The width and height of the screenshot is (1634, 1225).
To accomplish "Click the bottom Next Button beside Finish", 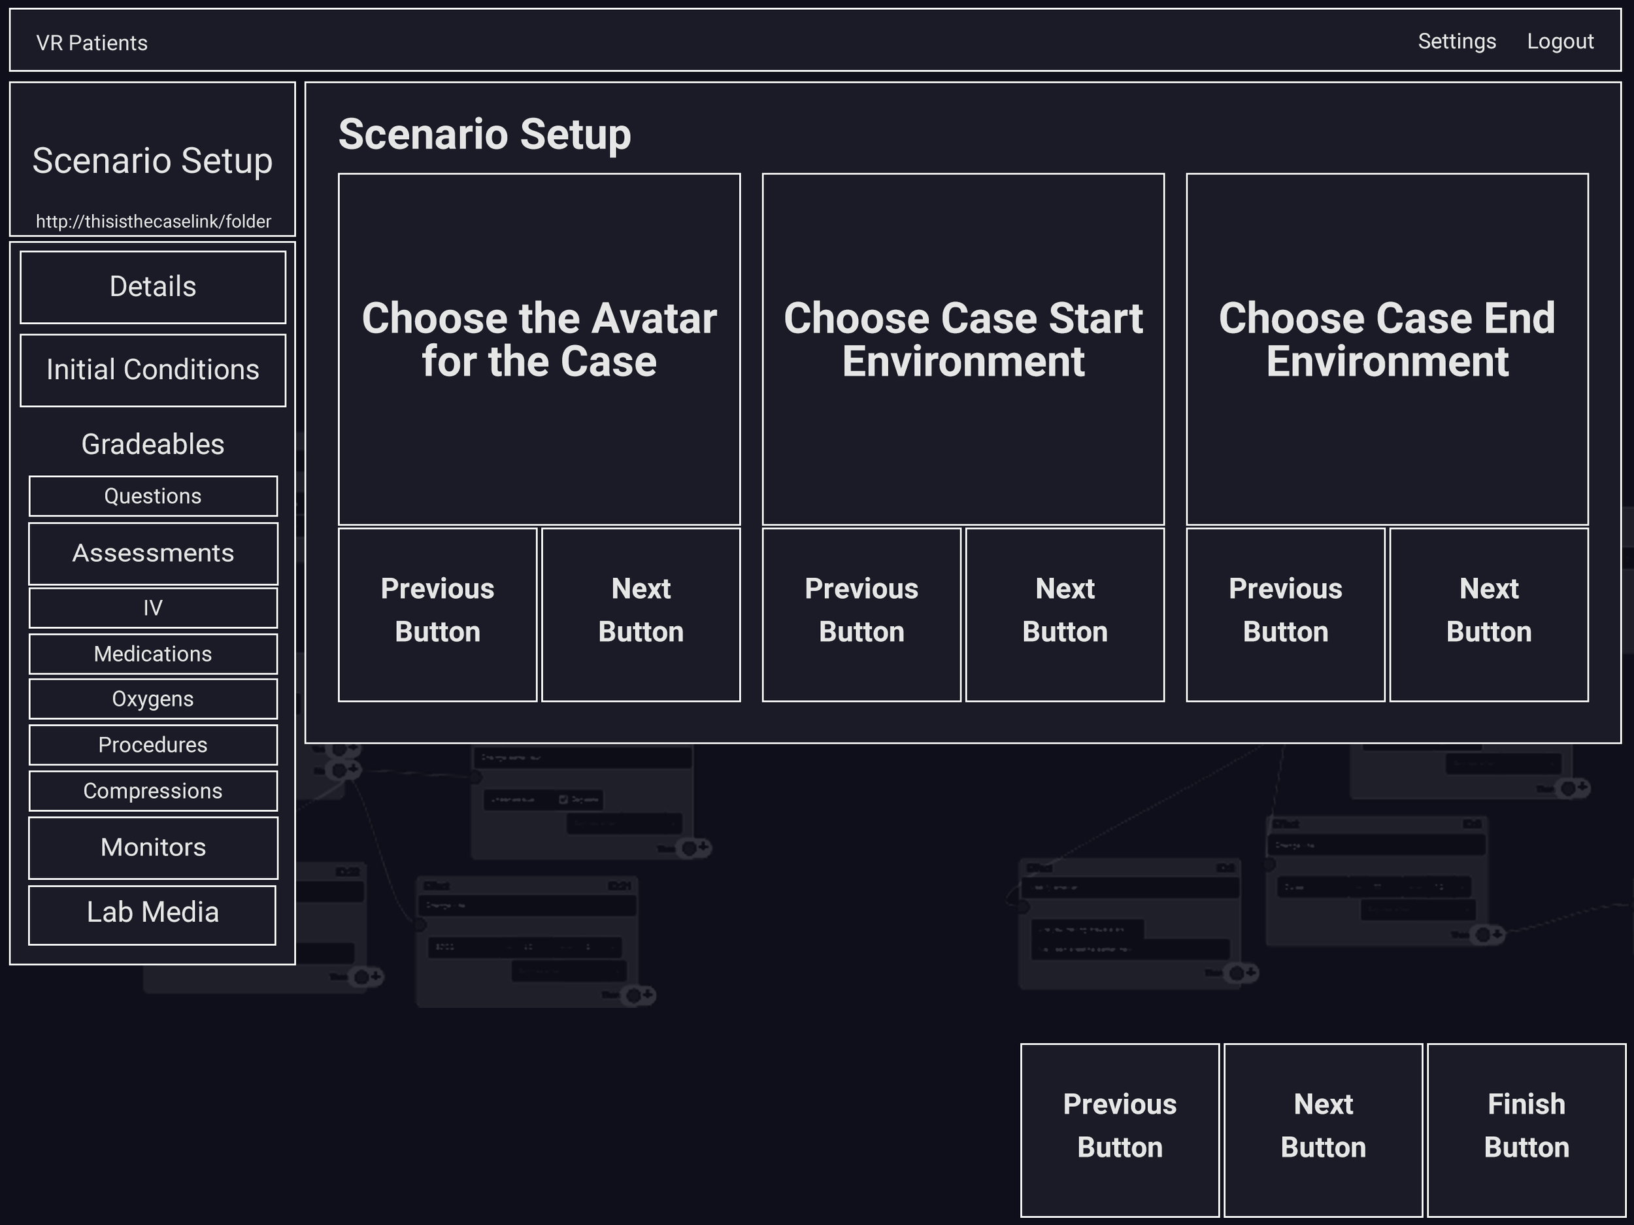I will click(x=1322, y=1129).
